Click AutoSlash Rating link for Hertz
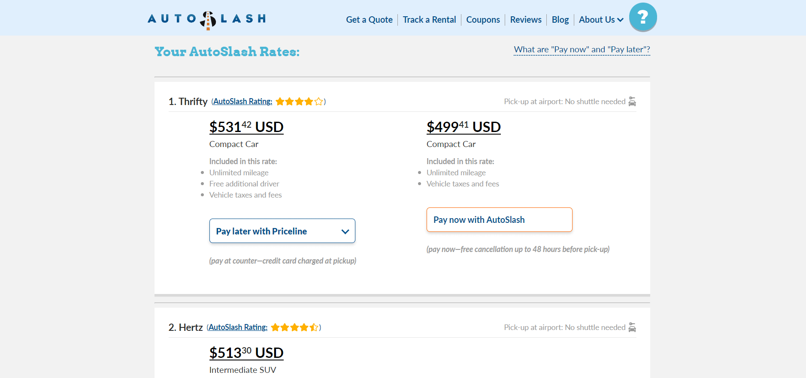The image size is (806, 378). pos(238,327)
